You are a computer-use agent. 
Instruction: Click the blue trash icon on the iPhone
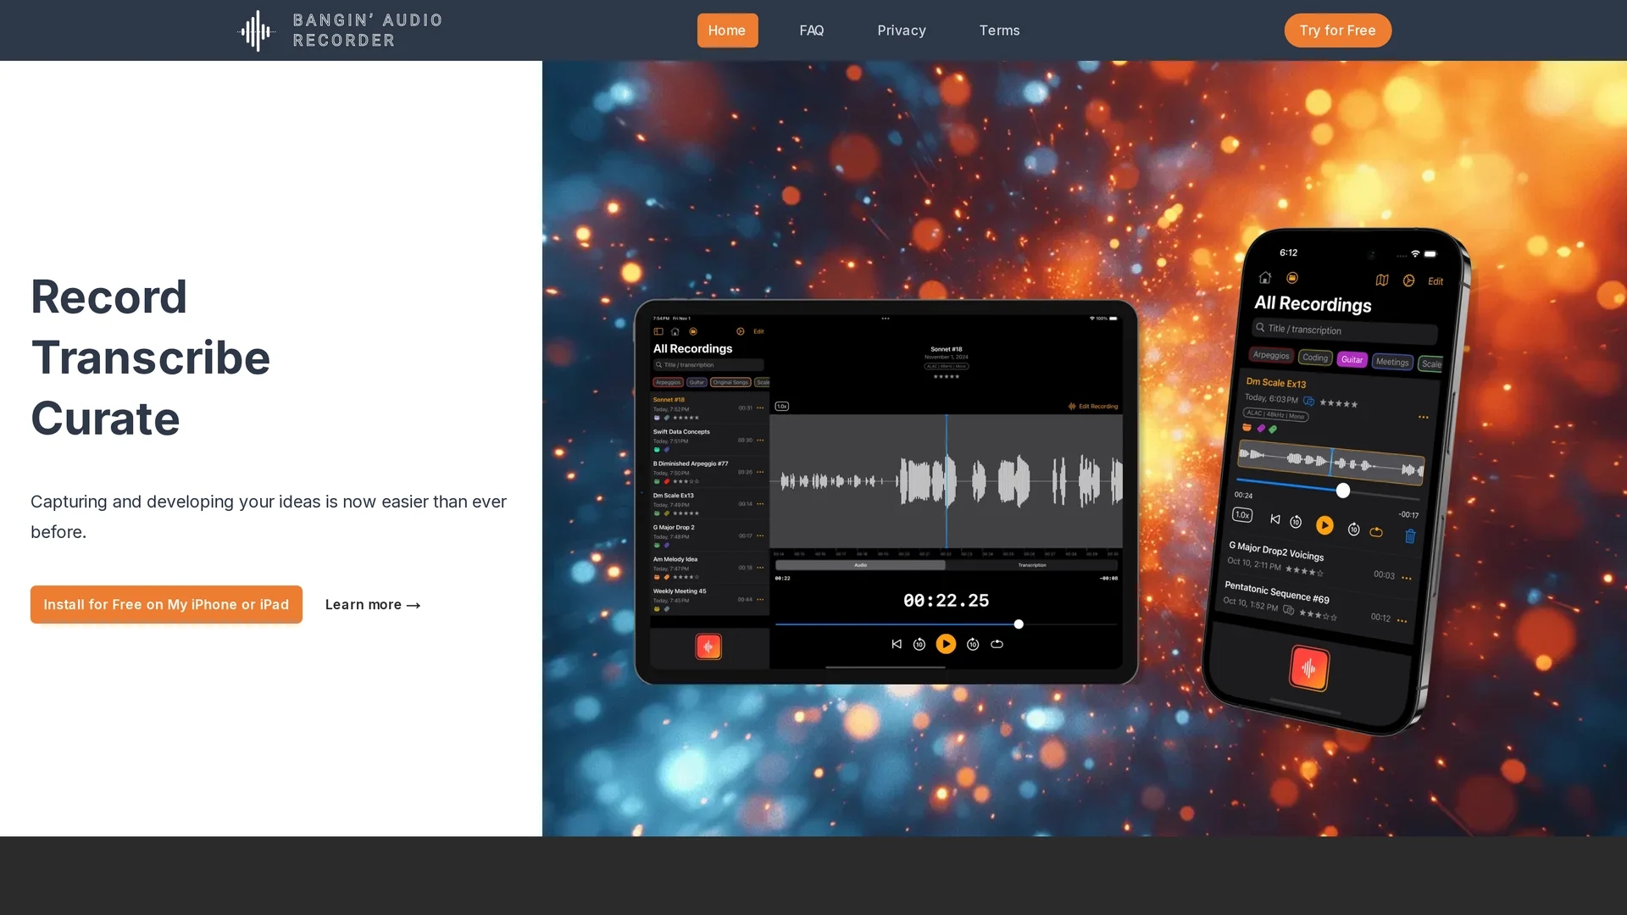click(1410, 535)
